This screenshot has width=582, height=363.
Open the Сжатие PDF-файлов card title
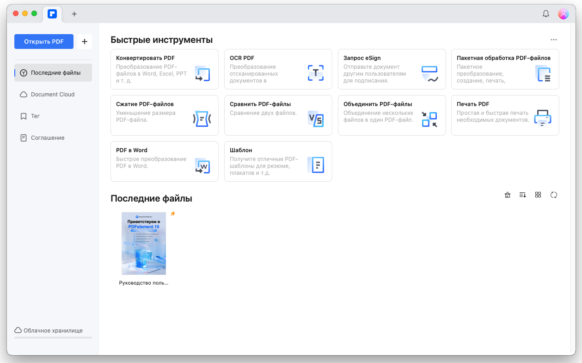click(145, 104)
